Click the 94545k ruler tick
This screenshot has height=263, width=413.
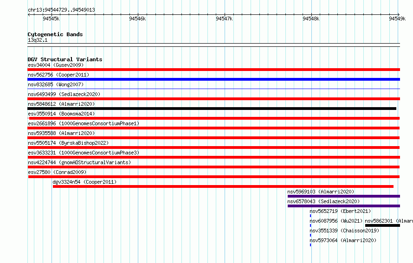[x=51, y=19]
